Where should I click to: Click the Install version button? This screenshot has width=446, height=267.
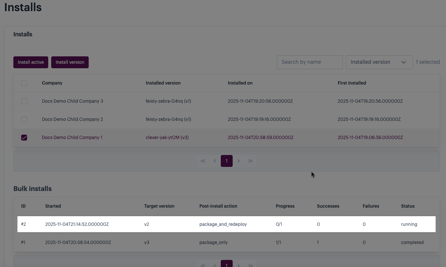tap(70, 62)
